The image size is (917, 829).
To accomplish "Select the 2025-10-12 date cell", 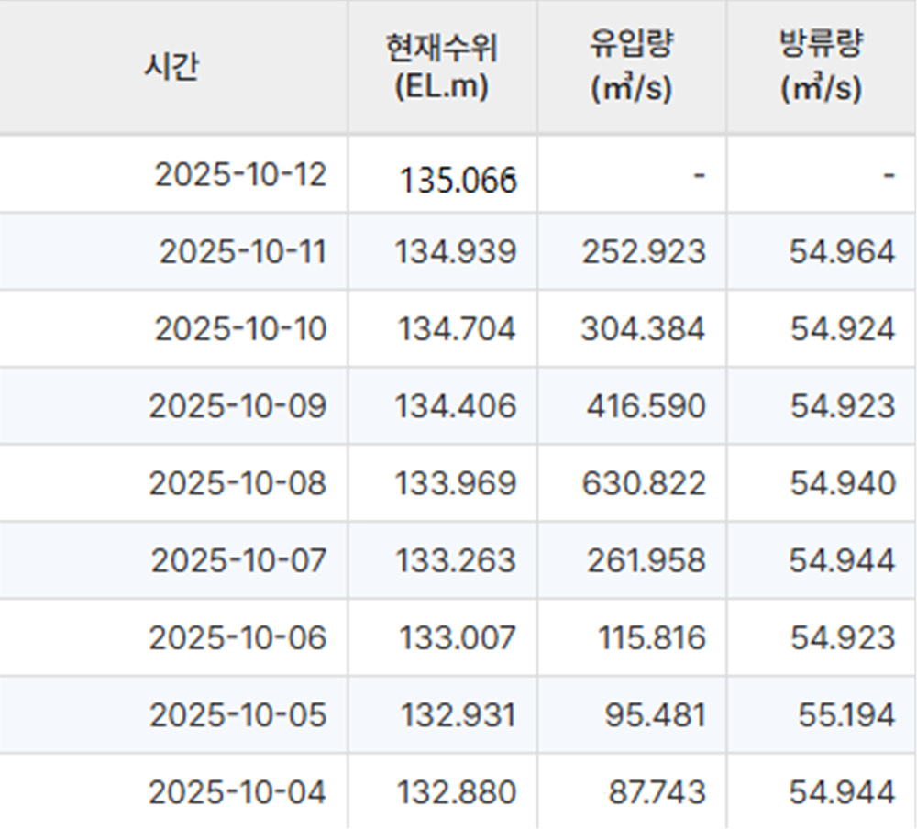I will pyautogui.click(x=240, y=173).
